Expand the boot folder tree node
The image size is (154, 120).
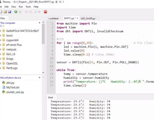(1, 35)
